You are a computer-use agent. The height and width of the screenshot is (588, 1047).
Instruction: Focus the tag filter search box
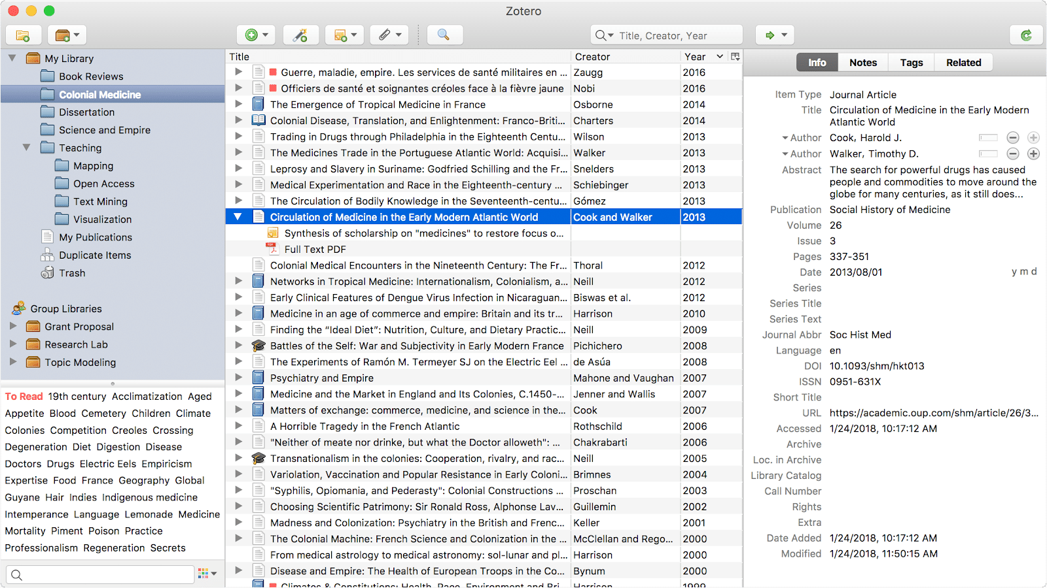pyautogui.click(x=100, y=574)
